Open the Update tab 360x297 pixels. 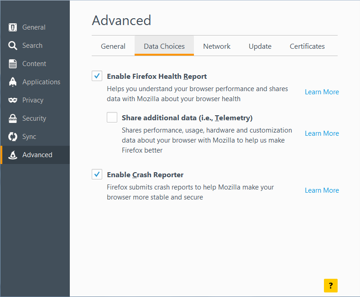click(x=260, y=46)
